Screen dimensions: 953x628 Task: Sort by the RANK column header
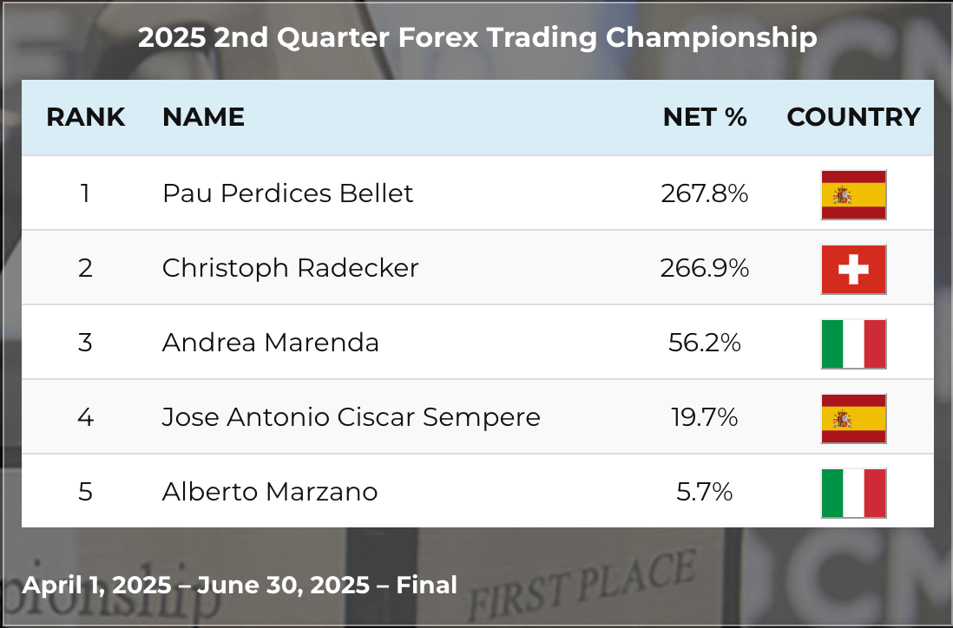click(x=85, y=117)
